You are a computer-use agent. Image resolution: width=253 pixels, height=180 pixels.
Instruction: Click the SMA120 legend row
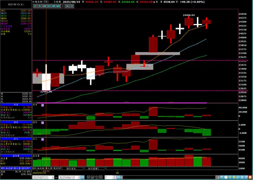point(16,21)
